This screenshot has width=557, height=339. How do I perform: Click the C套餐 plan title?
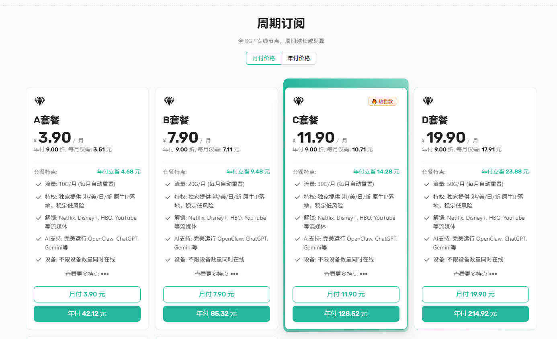tap(305, 120)
